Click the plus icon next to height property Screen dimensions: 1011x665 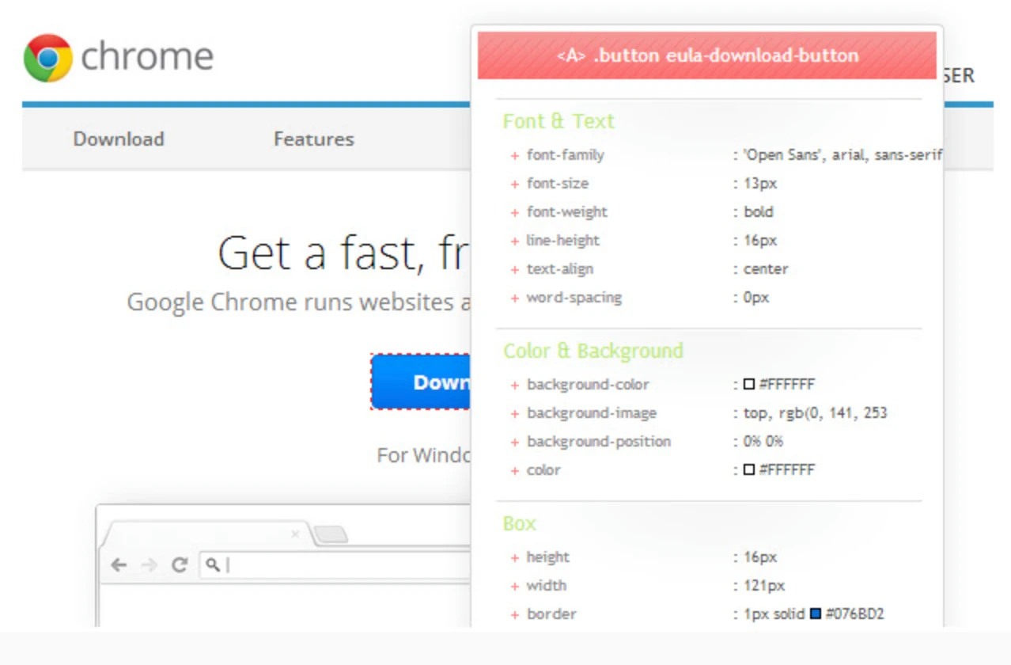(x=515, y=557)
